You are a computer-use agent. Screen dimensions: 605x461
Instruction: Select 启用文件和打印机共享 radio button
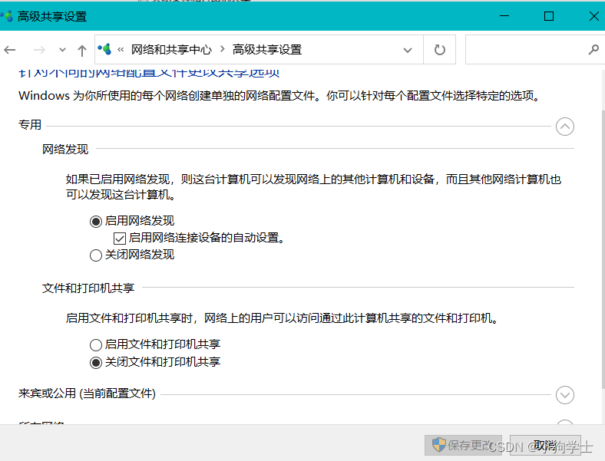(96, 344)
